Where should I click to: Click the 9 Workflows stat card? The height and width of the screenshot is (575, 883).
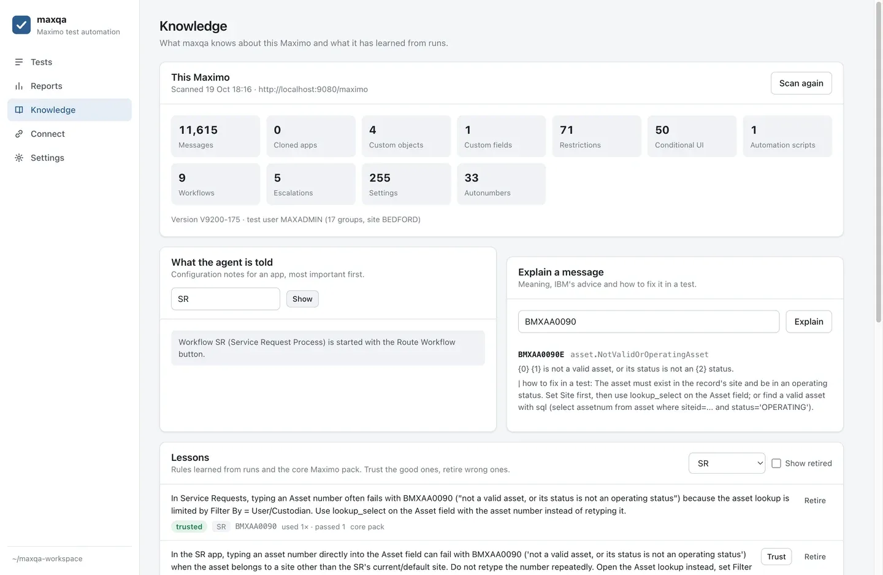coord(215,184)
